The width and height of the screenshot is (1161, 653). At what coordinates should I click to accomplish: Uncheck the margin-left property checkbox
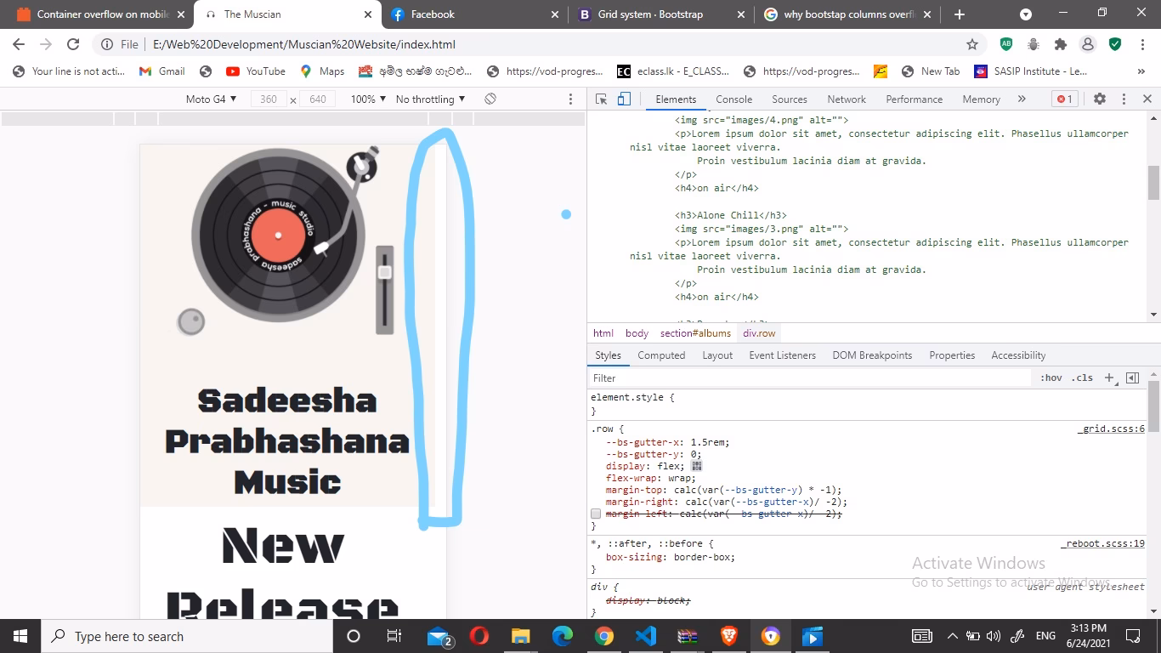(x=596, y=513)
